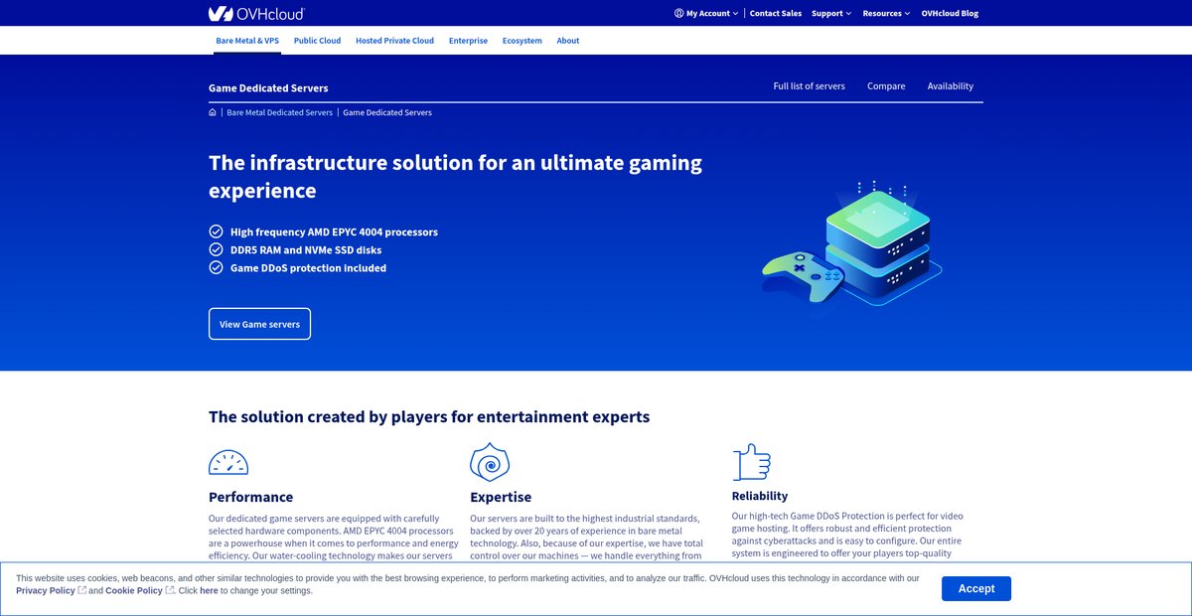Image resolution: width=1192 pixels, height=616 pixels.
Task: Click the 'ultimate gaming experience' headline
Action: click(455, 176)
